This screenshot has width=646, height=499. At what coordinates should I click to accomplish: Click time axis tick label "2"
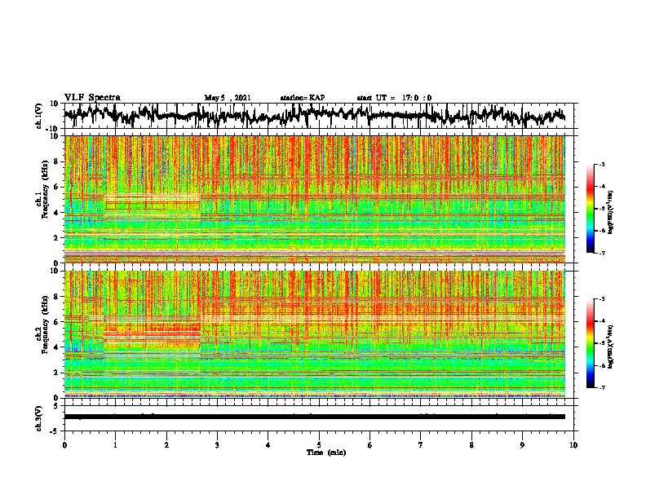pyautogui.click(x=166, y=445)
